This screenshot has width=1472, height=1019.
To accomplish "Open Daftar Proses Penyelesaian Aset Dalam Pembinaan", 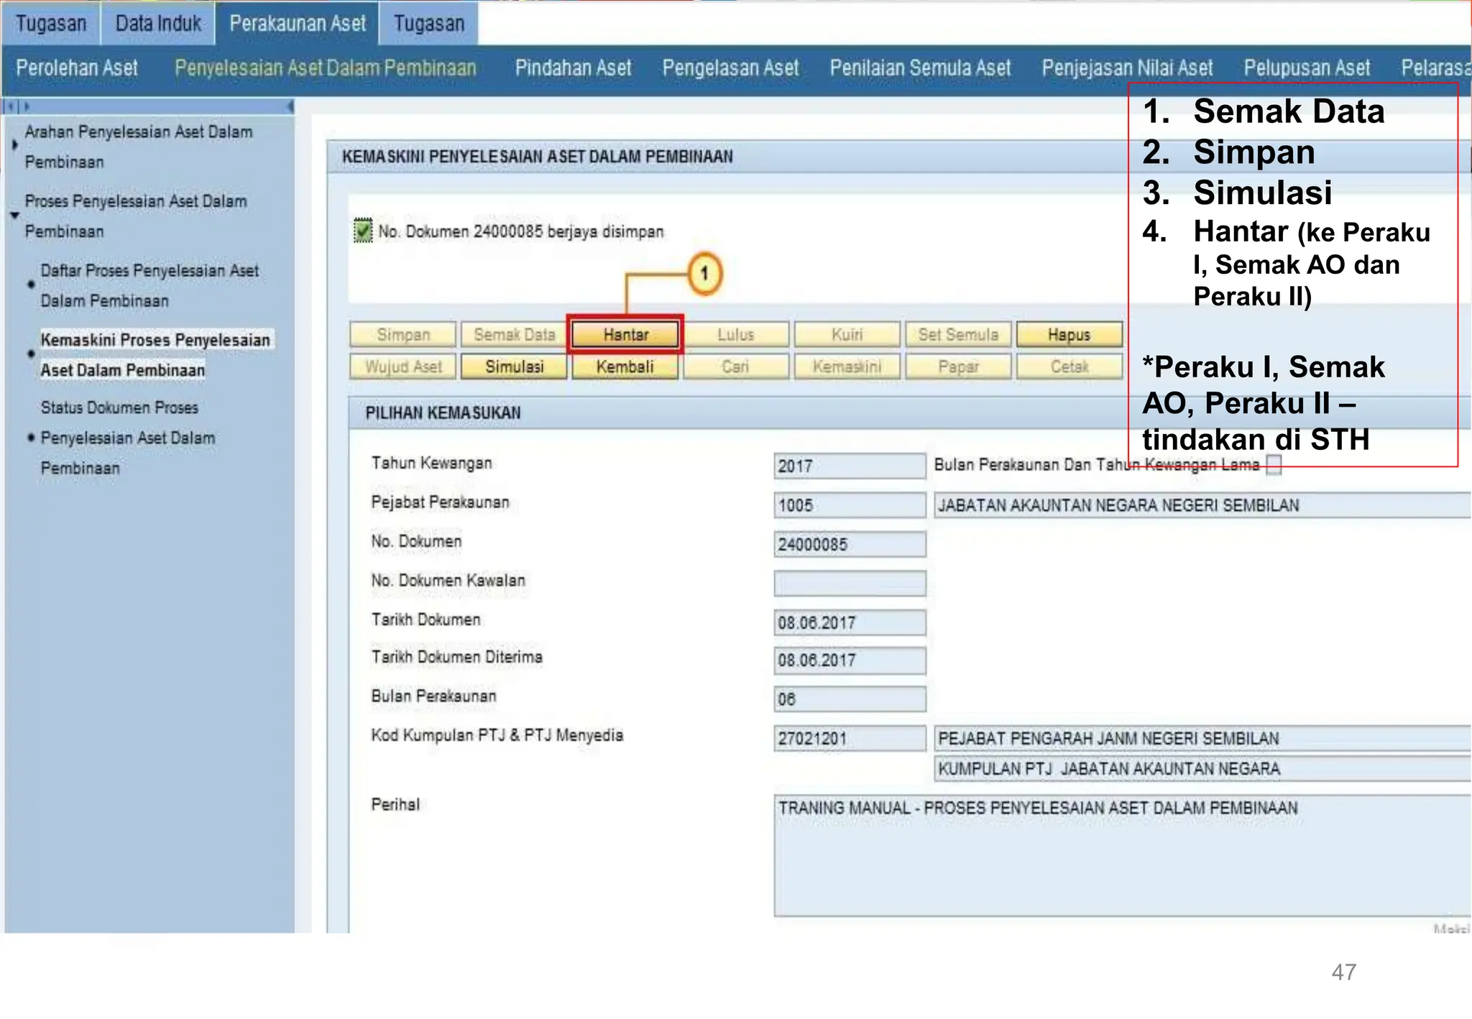I will point(149,285).
